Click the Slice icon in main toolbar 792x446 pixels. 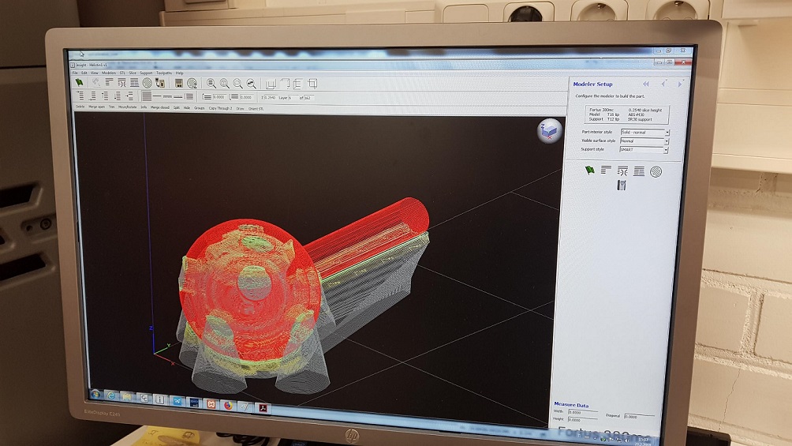[109, 82]
